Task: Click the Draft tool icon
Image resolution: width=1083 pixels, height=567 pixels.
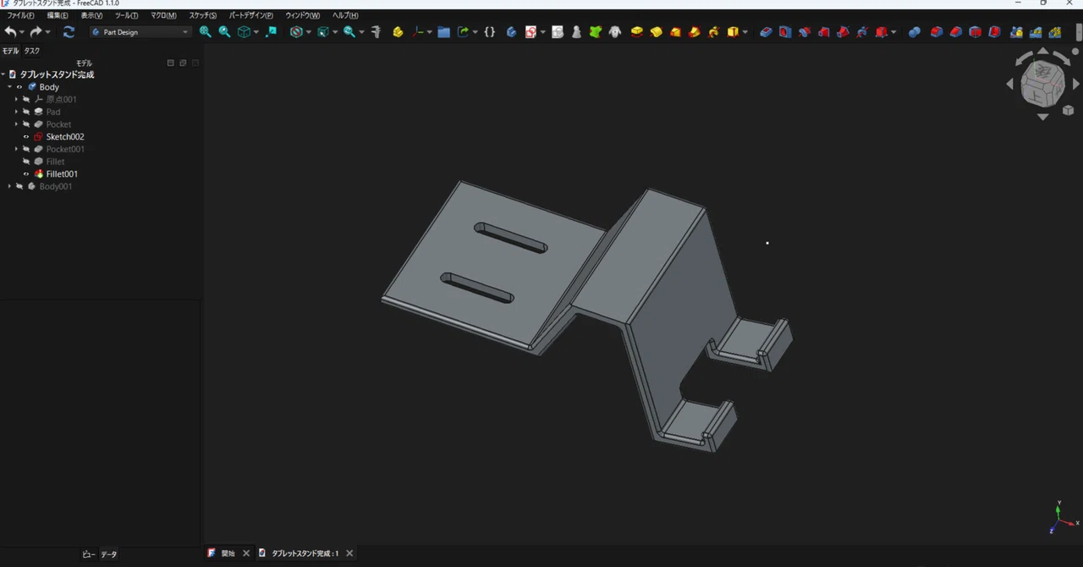Action: point(975,32)
